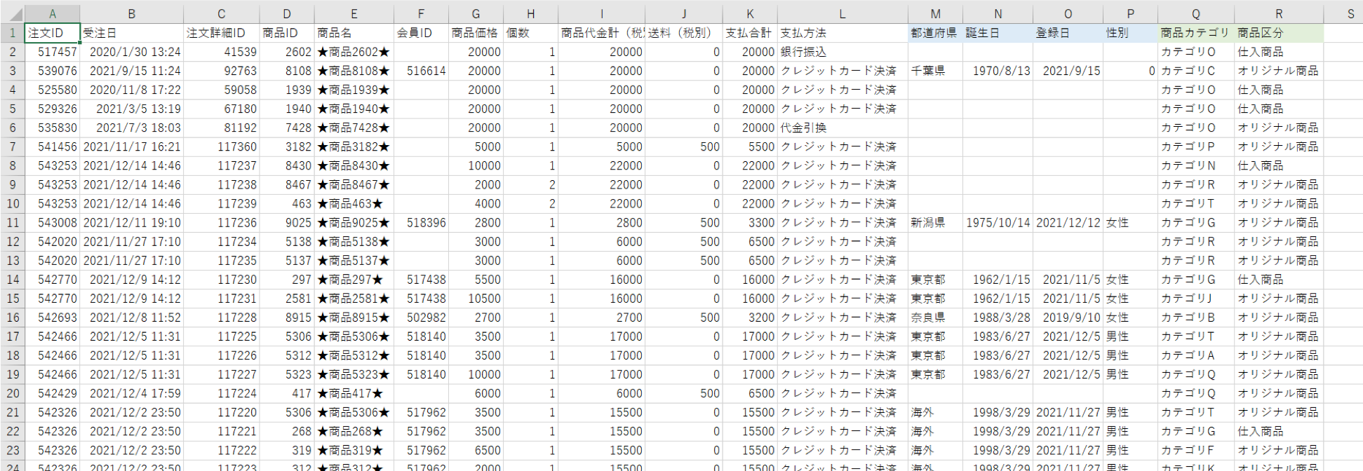The width and height of the screenshot is (1363, 471).
Task: Select birthdate cell 1975/10/14
Action: pyautogui.click(x=998, y=223)
